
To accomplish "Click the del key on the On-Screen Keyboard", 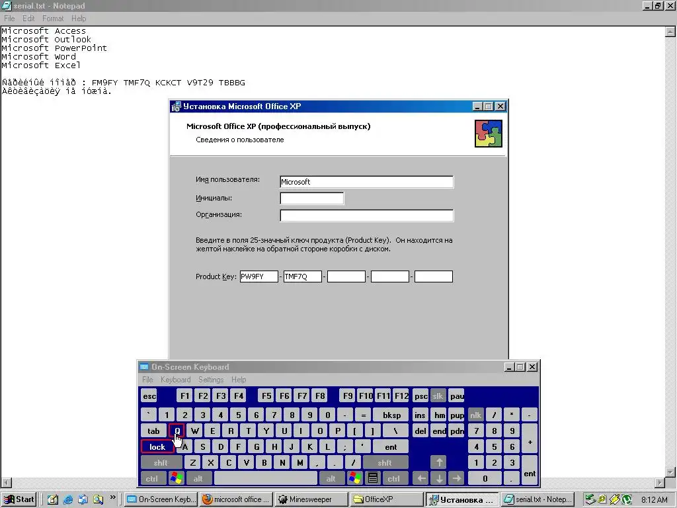I will point(420,431).
